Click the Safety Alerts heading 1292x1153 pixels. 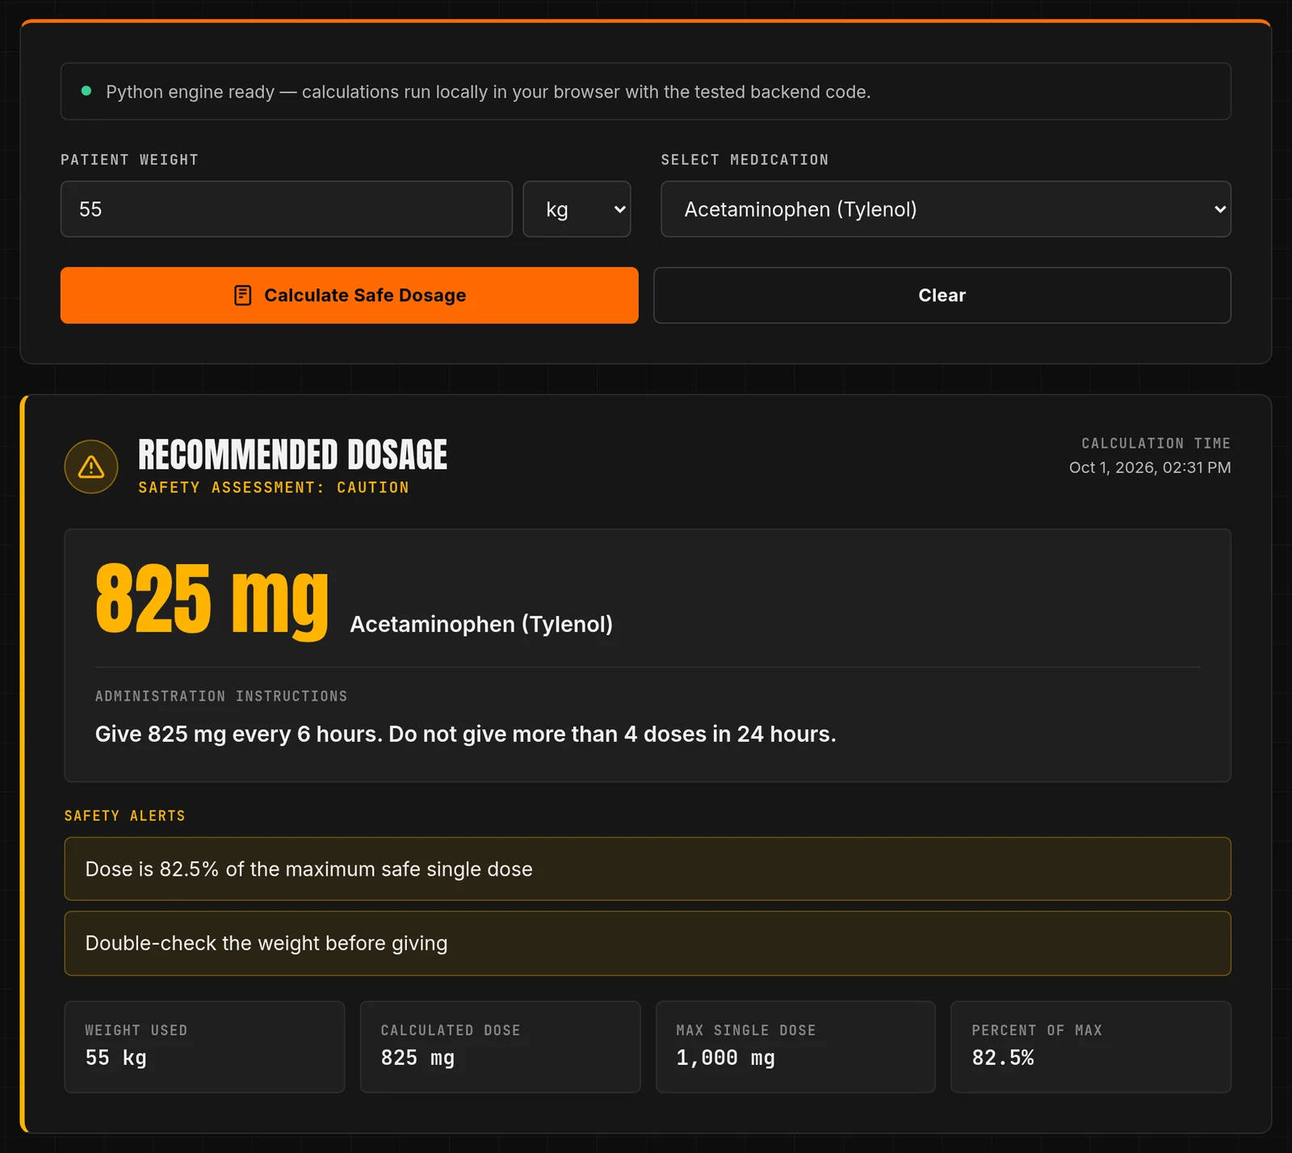125,816
